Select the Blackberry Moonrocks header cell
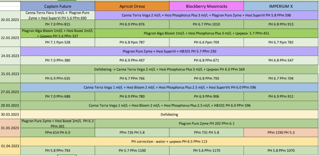The image size is (319, 156). (206, 6)
